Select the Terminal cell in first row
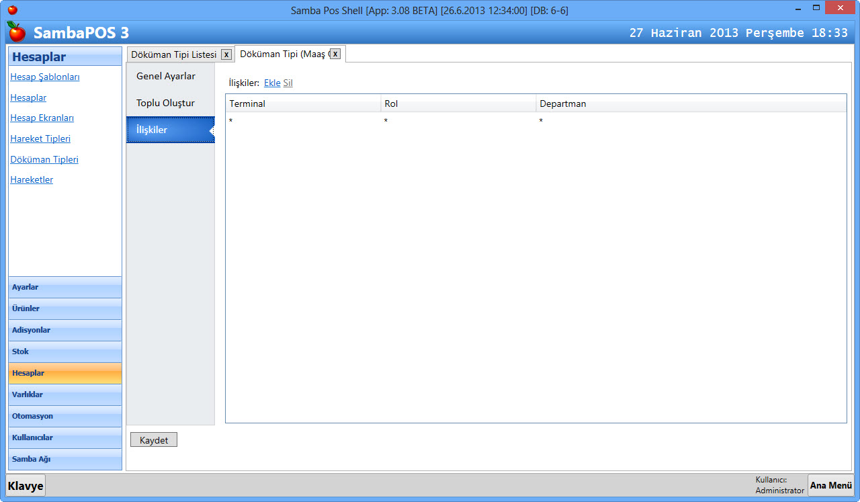This screenshot has width=860, height=502. point(302,120)
